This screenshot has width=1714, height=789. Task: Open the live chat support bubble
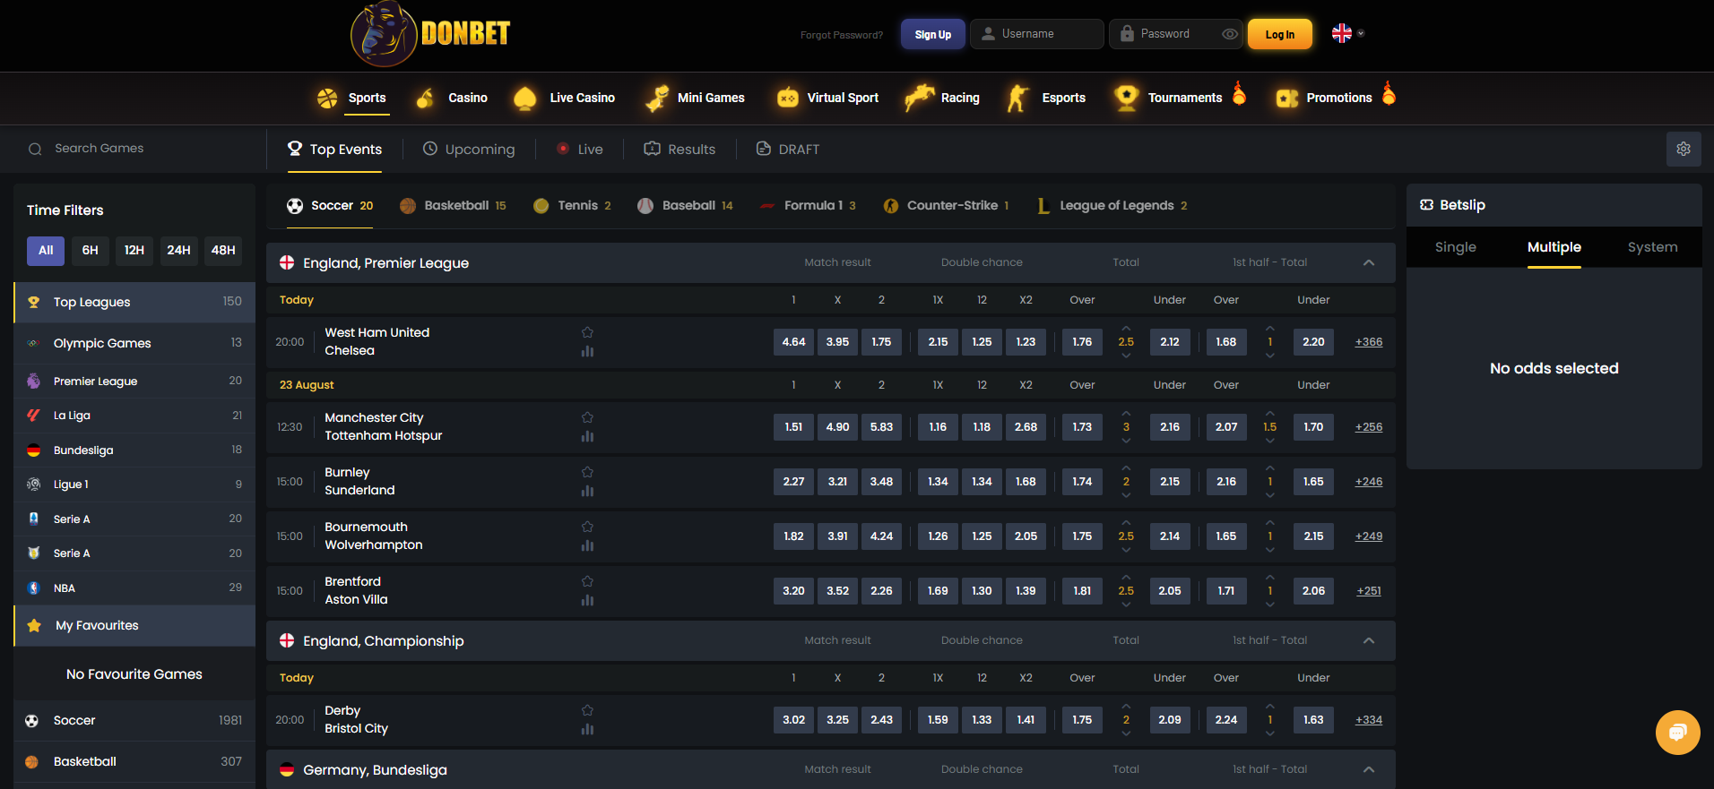coord(1677,733)
